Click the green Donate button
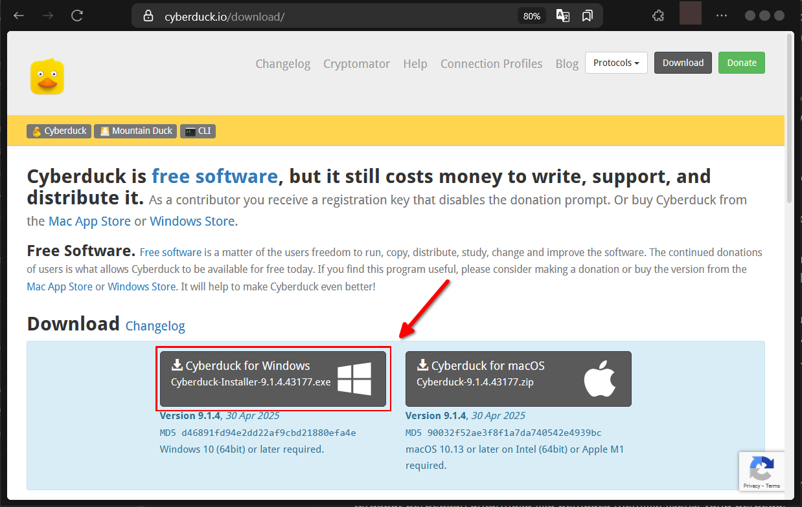Viewport: 802px width, 507px height. (x=742, y=63)
